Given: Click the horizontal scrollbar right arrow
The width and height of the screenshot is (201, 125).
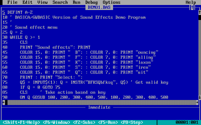Looking at the screenshot, I should (x=197, y=102).
